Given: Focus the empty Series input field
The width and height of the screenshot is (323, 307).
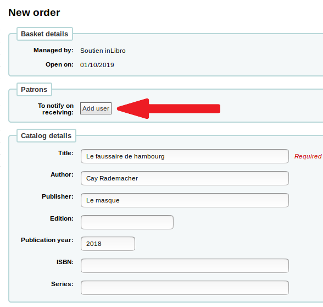Looking at the screenshot, I should pos(185,288).
